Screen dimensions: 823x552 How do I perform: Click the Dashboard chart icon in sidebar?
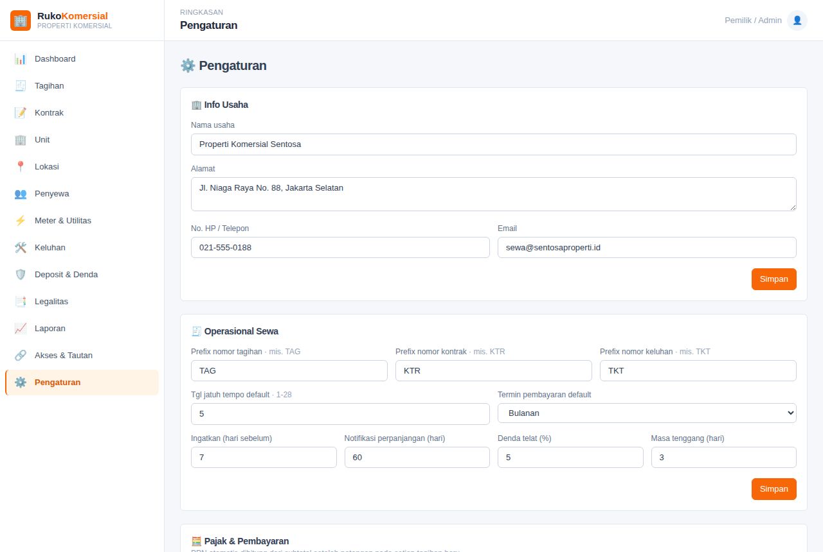21,59
